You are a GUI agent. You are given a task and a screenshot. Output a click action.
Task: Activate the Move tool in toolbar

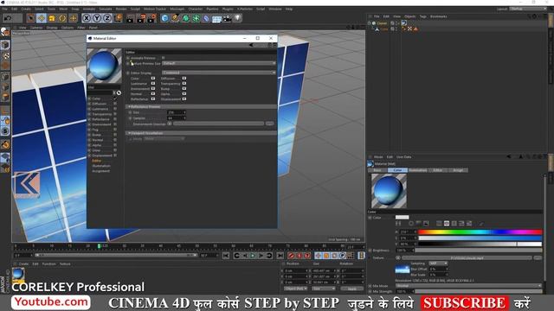click(42, 18)
